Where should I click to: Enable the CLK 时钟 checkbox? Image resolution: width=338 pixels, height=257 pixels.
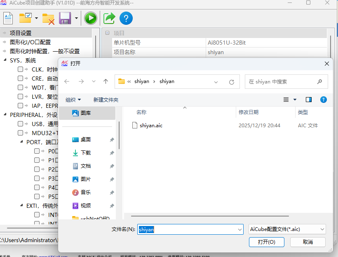(20, 69)
